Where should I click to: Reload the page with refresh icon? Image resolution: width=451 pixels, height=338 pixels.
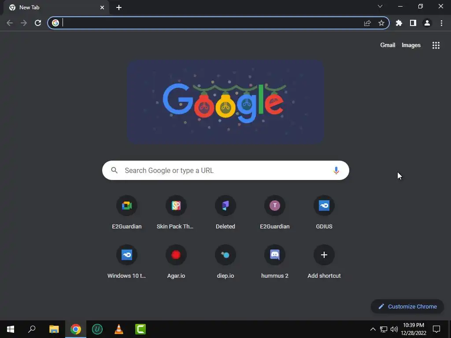pyautogui.click(x=38, y=23)
